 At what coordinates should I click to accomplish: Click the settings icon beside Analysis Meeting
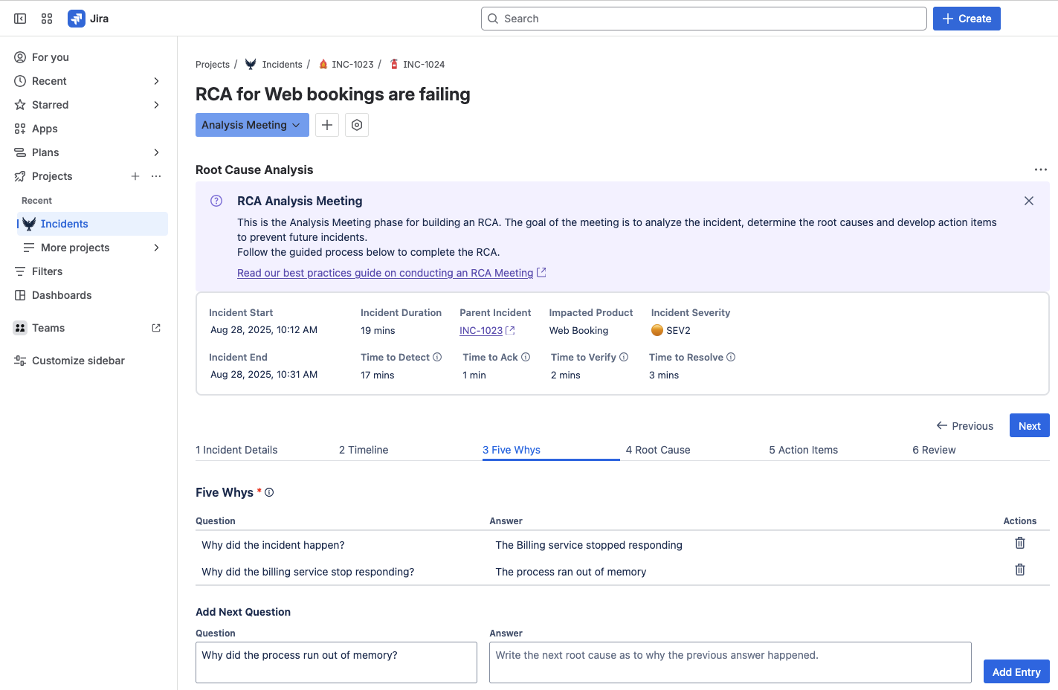coord(357,125)
